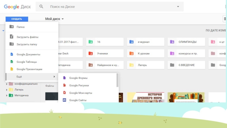Viewport: 227px width, 128px height.
Task: Create a new Google Документы file
Action: point(32,54)
